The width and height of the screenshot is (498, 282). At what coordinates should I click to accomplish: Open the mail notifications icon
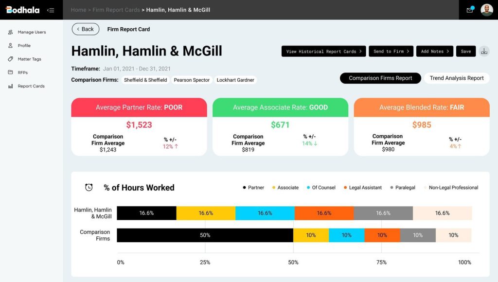[x=470, y=10]
